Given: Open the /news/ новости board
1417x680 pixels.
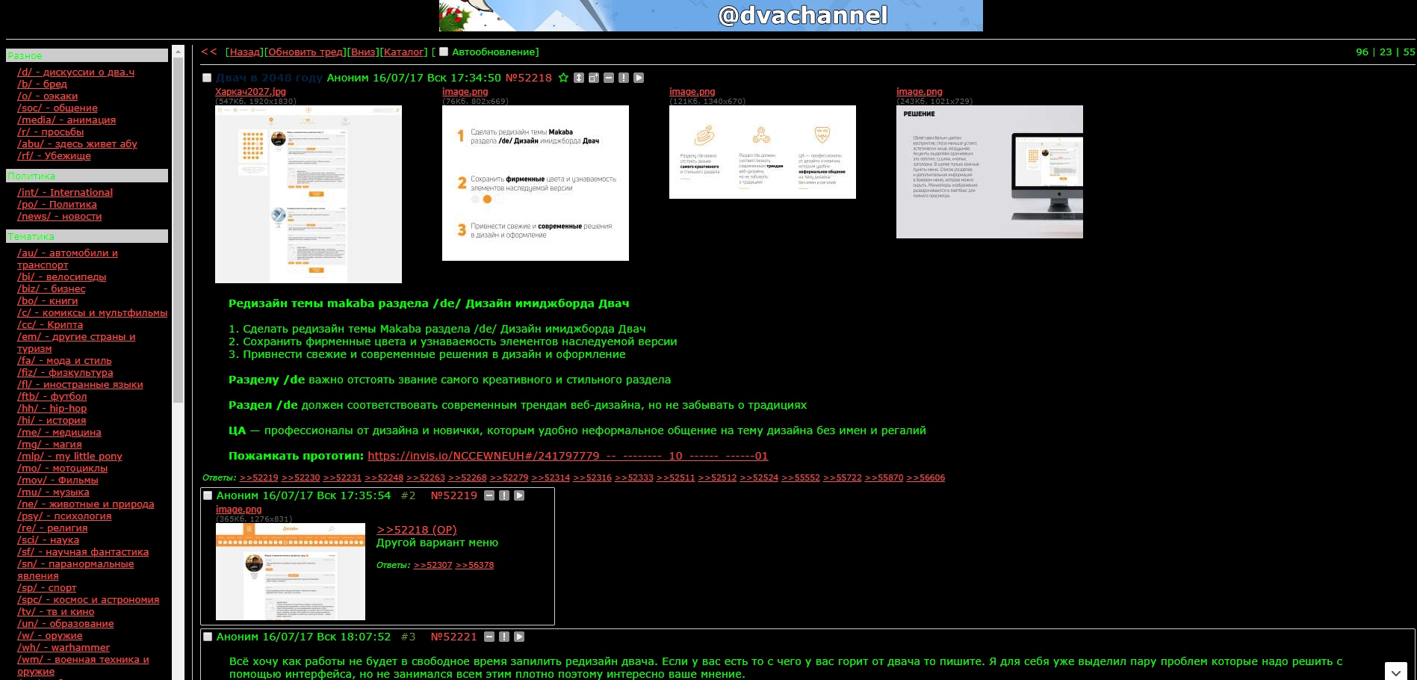Looking at the screenshot, I should (x=60, y=217).
